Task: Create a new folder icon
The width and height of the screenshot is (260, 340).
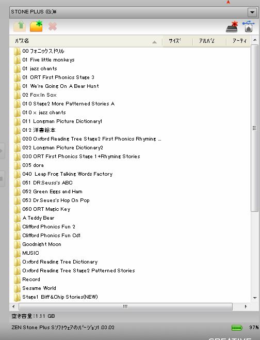Action: [x=36, y=26]
